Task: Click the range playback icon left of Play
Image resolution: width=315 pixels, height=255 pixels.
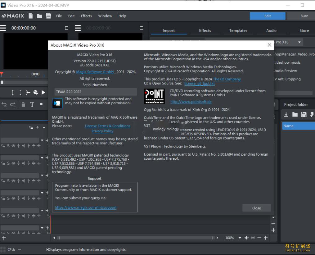Action: pos(36,92)
